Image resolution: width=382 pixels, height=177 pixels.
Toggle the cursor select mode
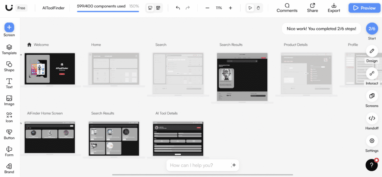250,8
